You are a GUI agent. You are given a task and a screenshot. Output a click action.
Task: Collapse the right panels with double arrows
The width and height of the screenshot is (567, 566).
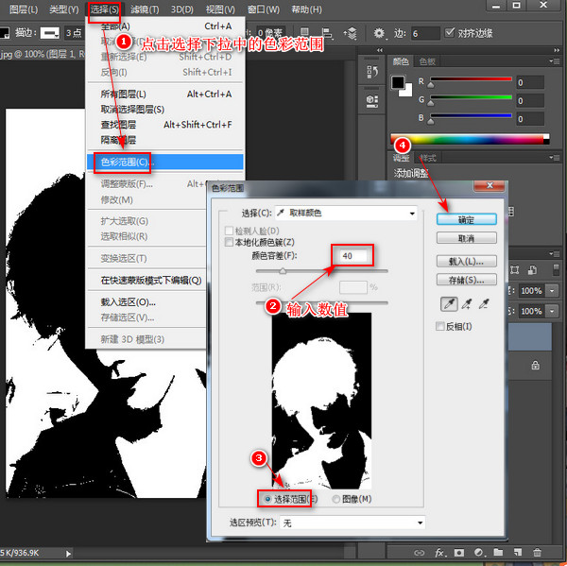pyautogui.click(x=557, y=50)
